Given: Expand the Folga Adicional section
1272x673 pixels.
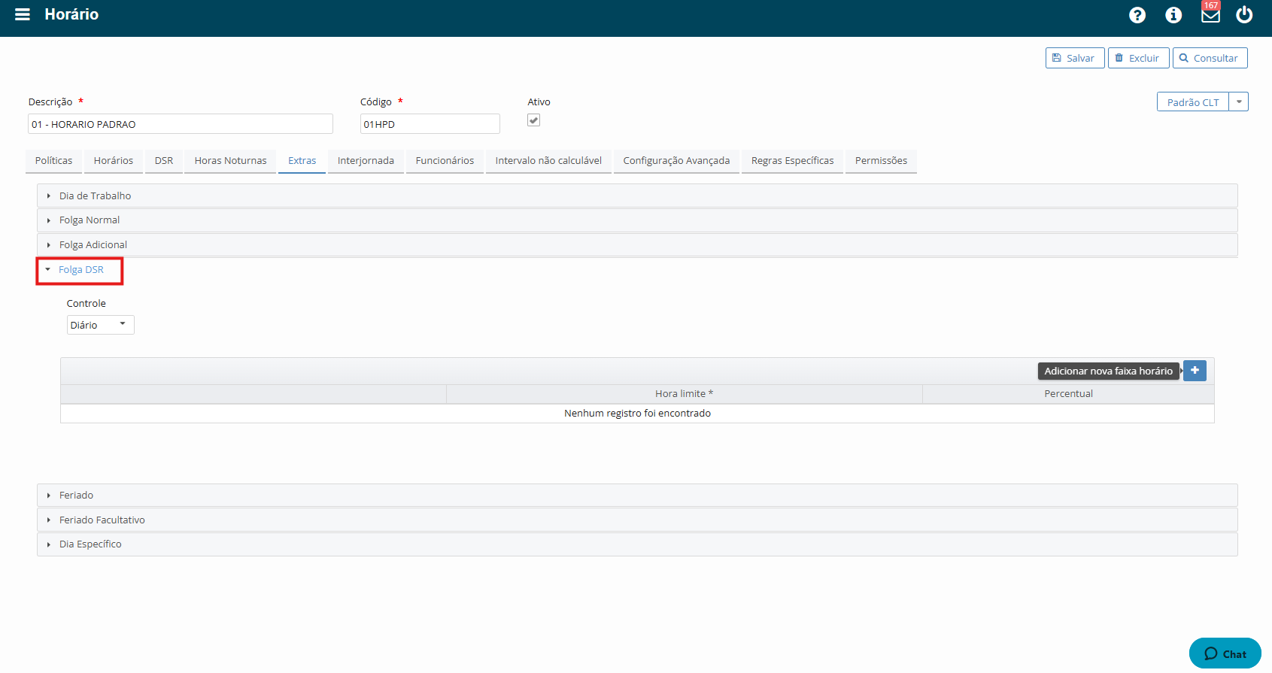Looking at the screenshot, I should [637, 245].
